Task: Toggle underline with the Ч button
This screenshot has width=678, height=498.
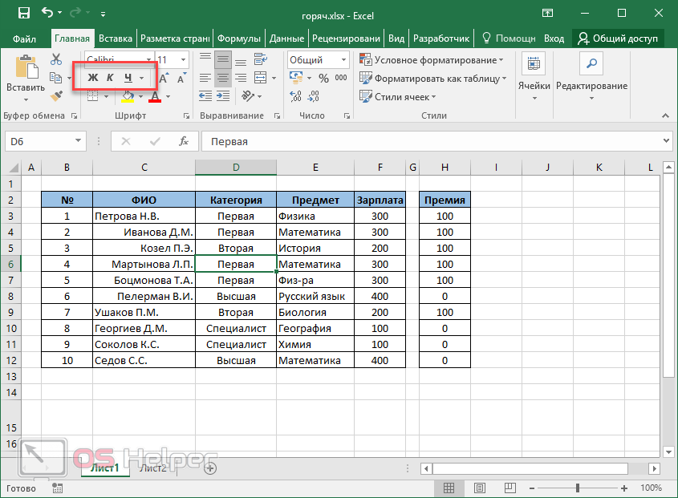Action: 128,78
